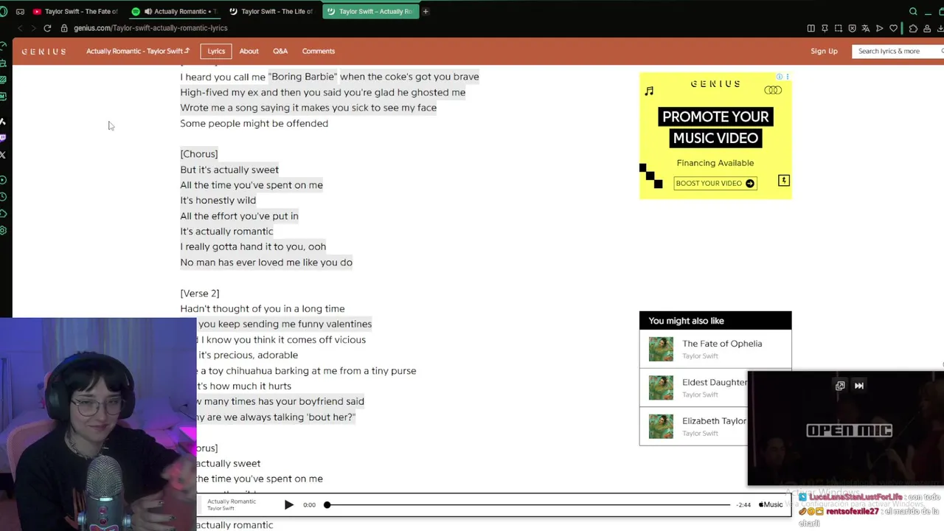This screenshot has width=944, height=531.
Task: Open the ad blocker shield icon
Action: point(853,28)
